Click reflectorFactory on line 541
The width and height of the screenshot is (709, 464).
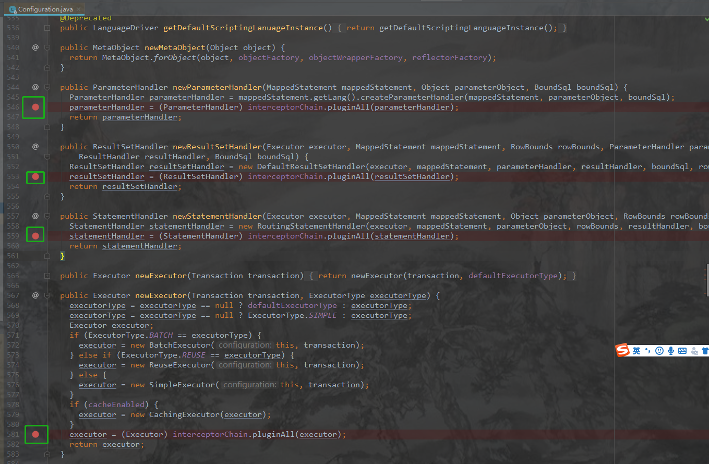click(x=450, y=57)
